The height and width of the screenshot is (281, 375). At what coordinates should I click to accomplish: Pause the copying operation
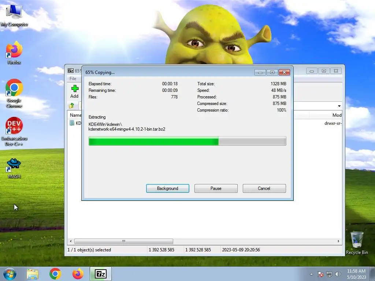pos(216,188)
